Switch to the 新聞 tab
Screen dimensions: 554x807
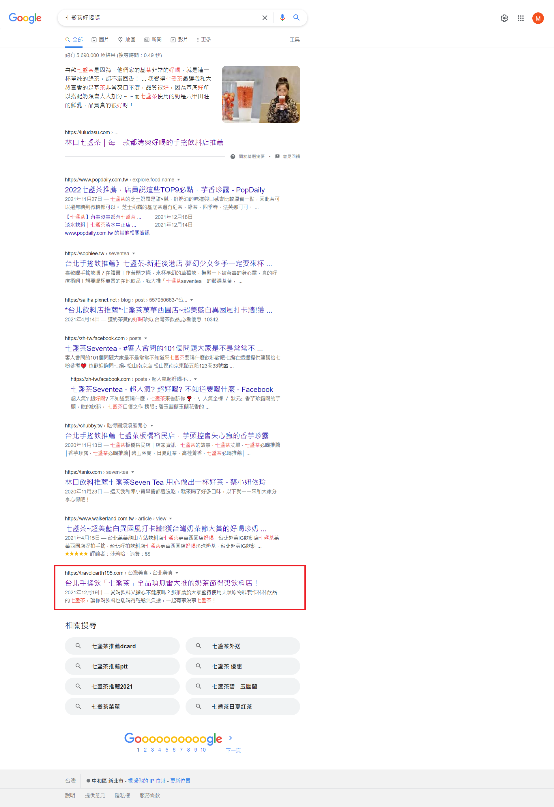point(153,40)
